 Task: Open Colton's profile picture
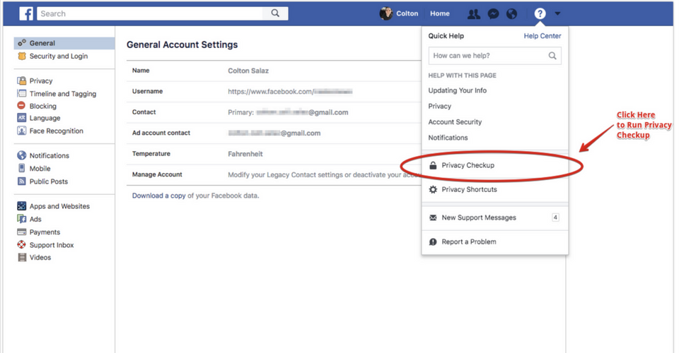[385, 13]
